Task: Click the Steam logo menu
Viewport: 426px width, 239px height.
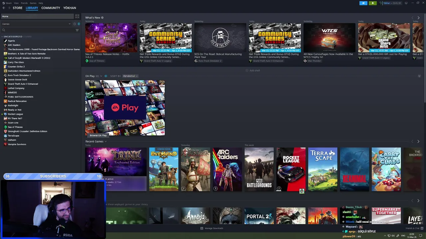Action: [4, 3]
